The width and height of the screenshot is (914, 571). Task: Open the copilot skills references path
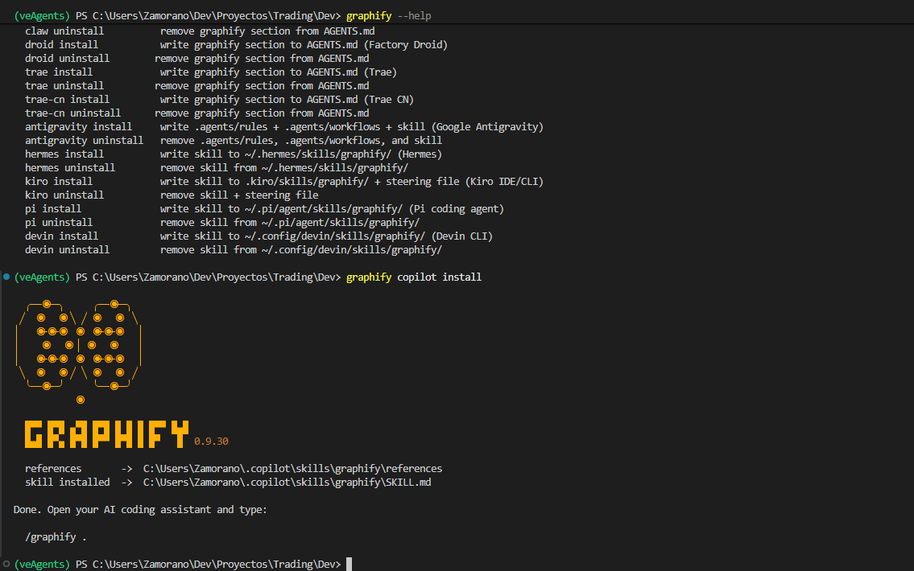tap(292, 469)
